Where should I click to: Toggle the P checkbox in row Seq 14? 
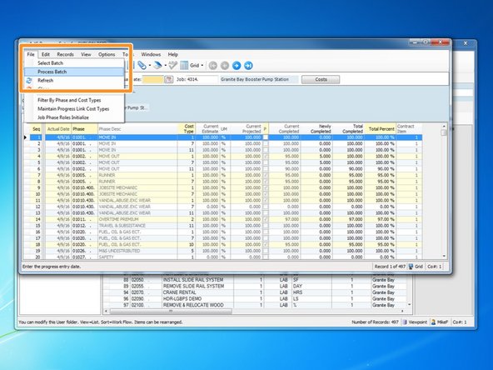pos(266,219)
